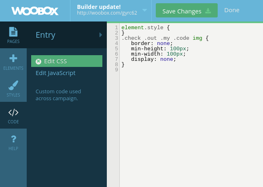
Task: Click Done to exit the builder
Action: (x=232, y=10)
